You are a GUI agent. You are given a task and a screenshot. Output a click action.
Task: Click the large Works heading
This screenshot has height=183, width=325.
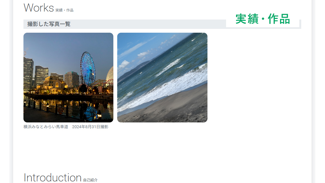(x=39, y=8)
